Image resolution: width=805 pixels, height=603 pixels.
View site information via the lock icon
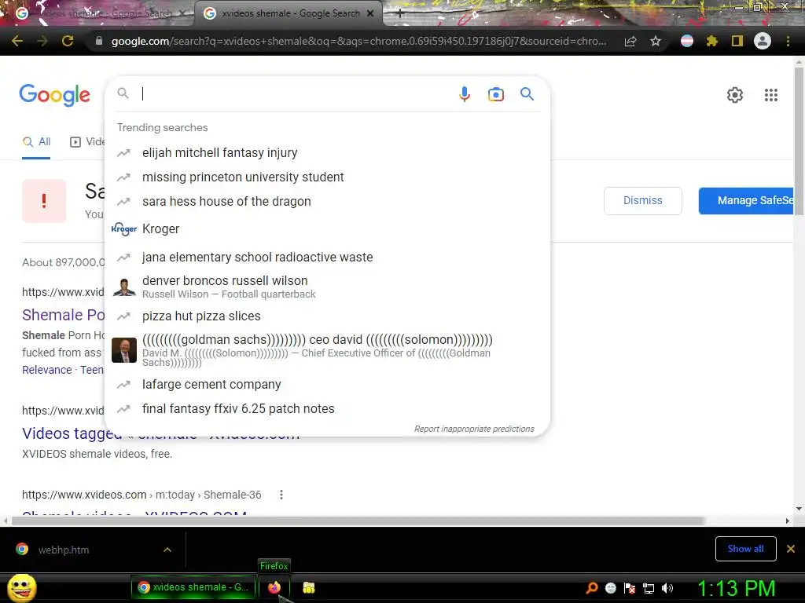98,41
